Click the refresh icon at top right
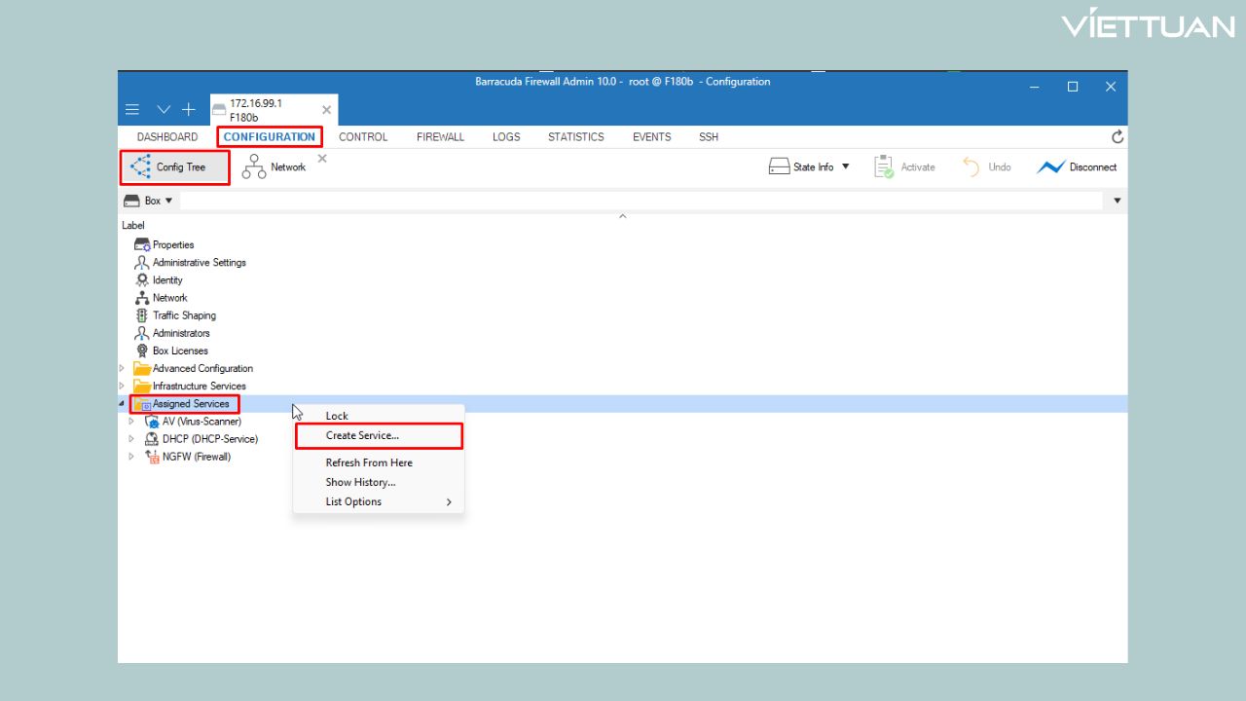Screen dimensions: 1246x701 [x=1118, y=137]
